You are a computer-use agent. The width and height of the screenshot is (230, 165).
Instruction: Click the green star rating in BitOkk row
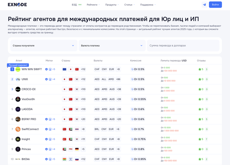(199, 159)
